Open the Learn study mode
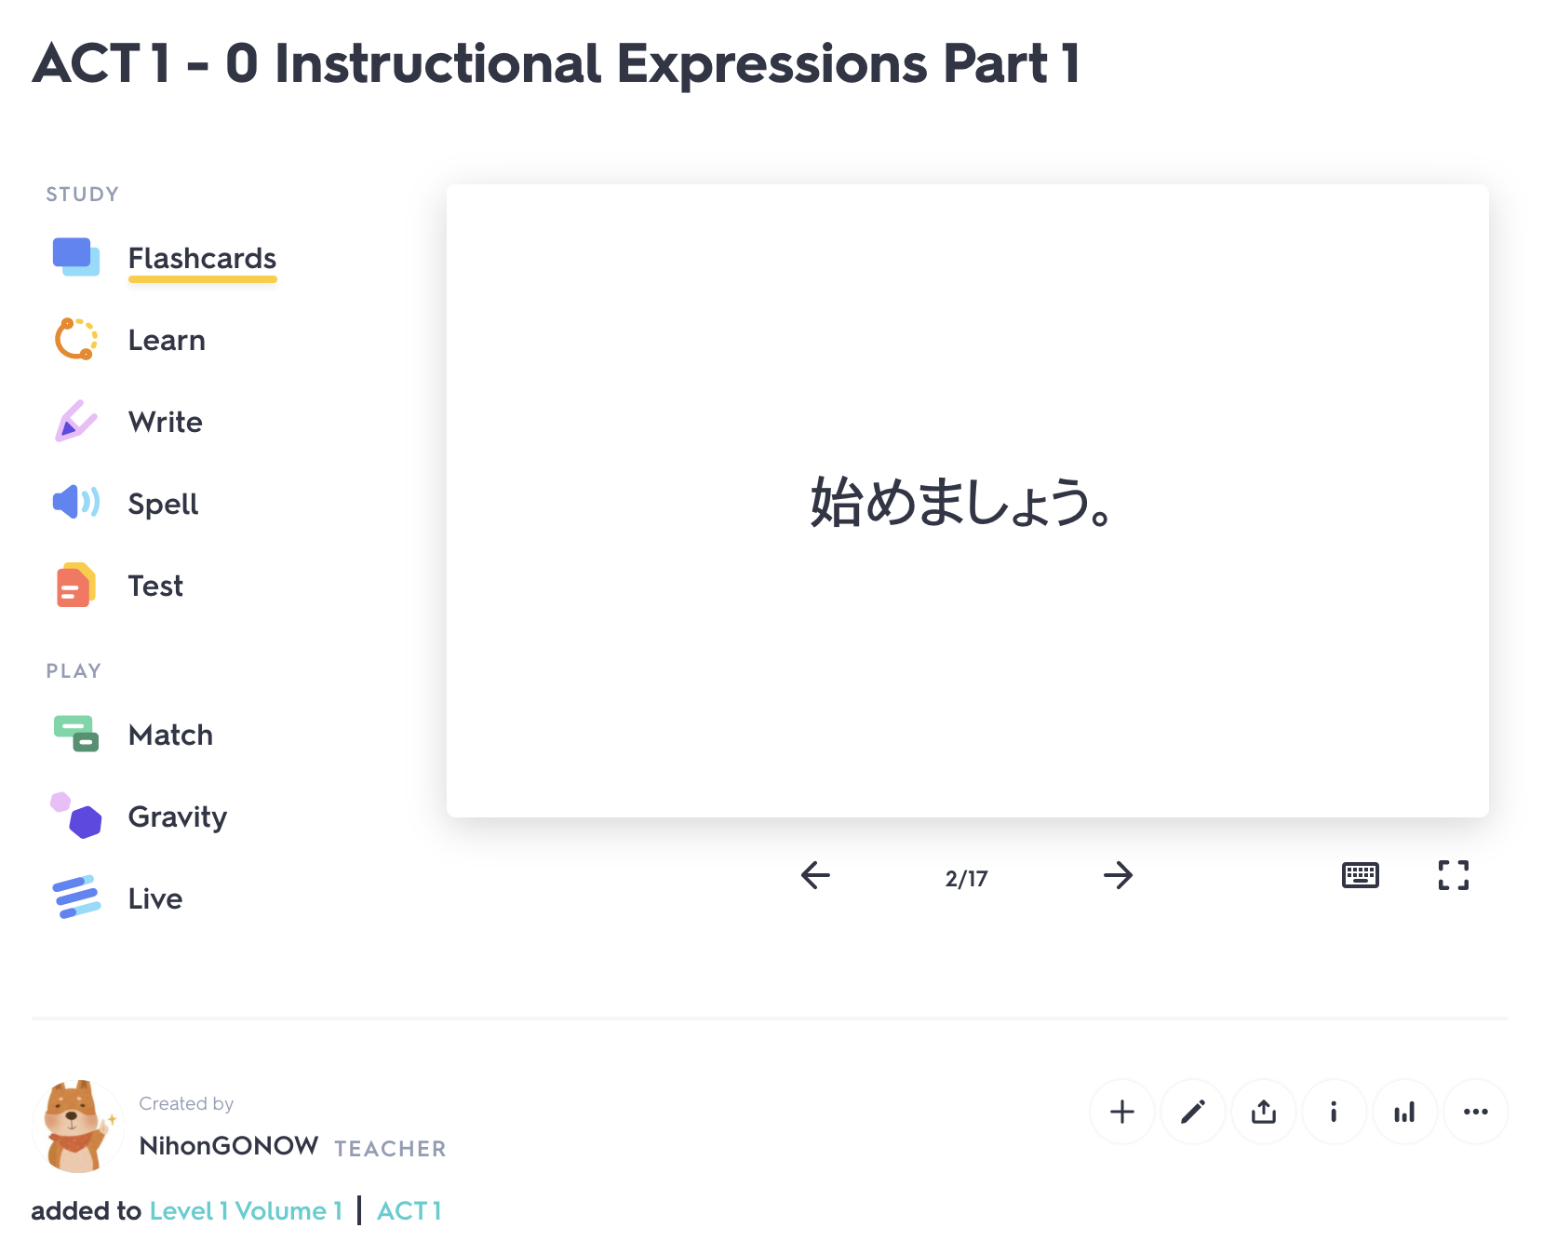The height and width of the screenshot is (1255, 1543). pos(167,340)
